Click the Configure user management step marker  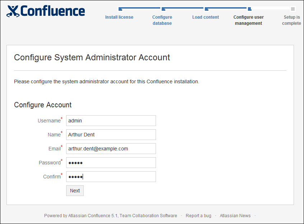[250, 9]
